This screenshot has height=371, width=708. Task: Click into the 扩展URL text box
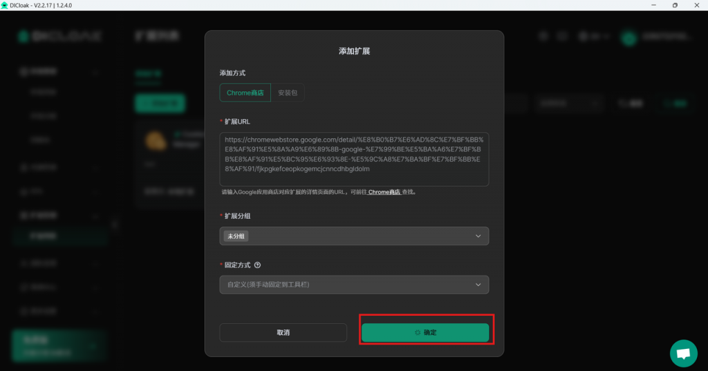(354, 159)
